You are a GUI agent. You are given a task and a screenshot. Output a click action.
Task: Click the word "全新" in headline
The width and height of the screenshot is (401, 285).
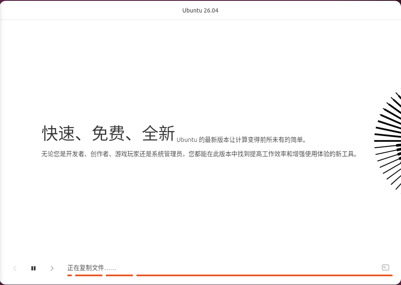pyautogui.click(x=158, y=134)
